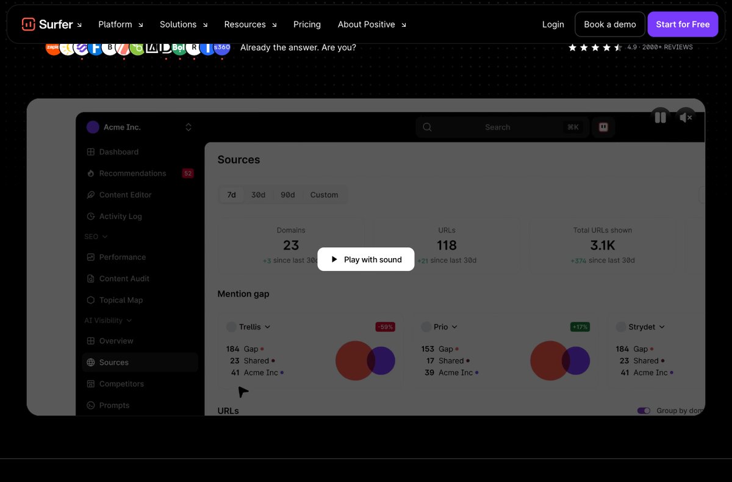The height and width of the screenshot is (482, 732).
Task: Click the Prio Venn diagram
Action: click(560, 361)
